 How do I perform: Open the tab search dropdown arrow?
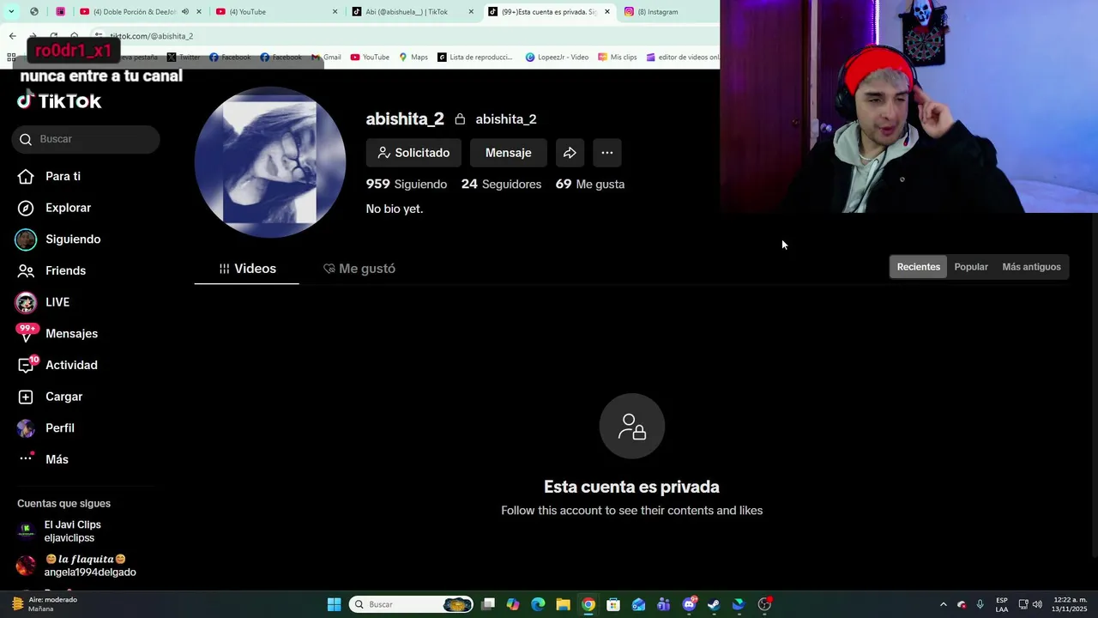click(11, 12)
